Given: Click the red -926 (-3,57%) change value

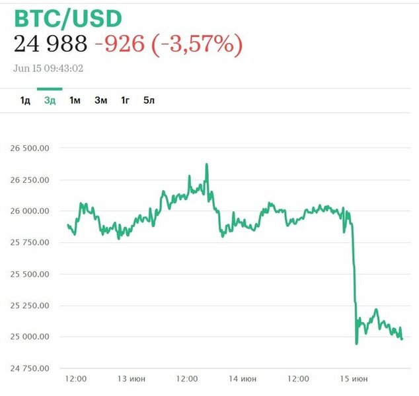Looking at the screenshot, I should pyautogui.click(x=169, y=44).
